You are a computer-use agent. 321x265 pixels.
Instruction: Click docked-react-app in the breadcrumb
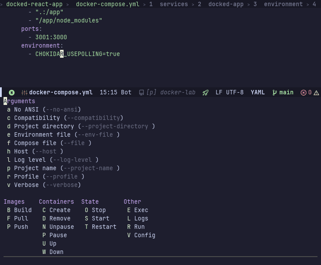click(x=34, y=4)
